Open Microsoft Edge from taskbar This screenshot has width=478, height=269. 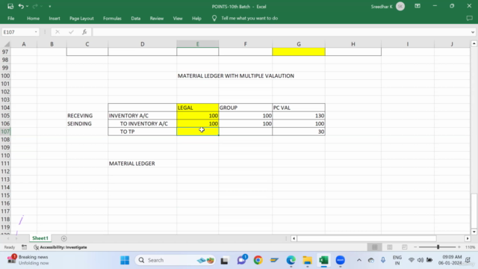coord(291,260)
